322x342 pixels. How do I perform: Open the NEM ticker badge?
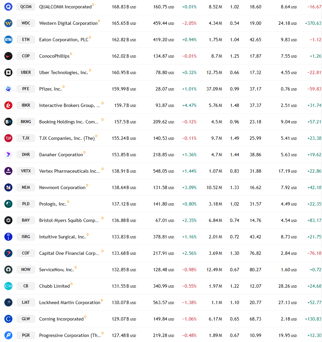point(26,187)
